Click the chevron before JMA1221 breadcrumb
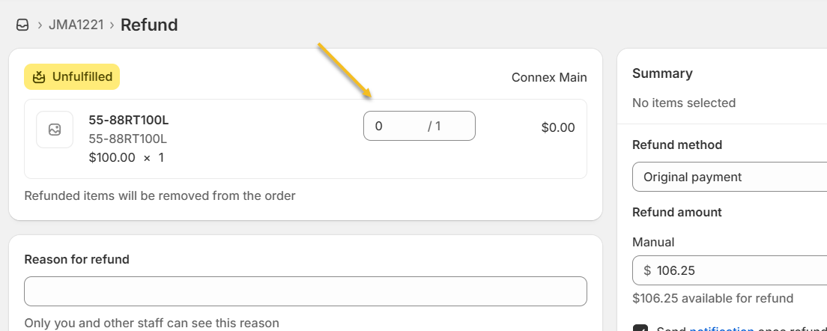Screen dimensions: 827x331 pos(39,25)
